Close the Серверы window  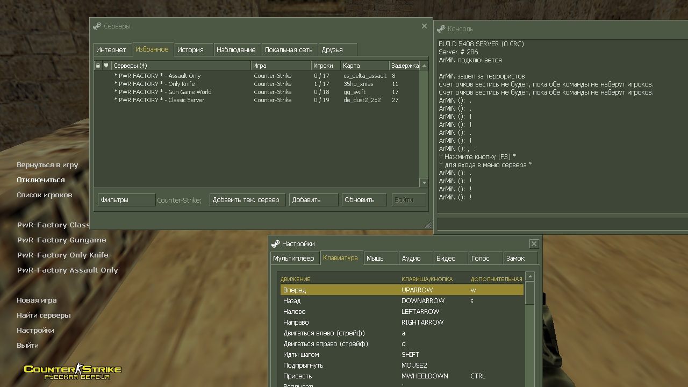coord(424,26)
